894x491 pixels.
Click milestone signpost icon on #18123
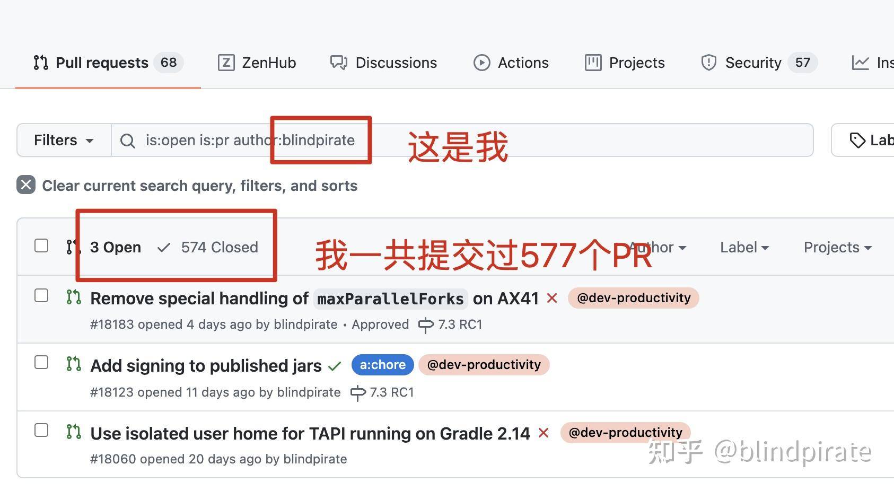click(x=358, y=393)
